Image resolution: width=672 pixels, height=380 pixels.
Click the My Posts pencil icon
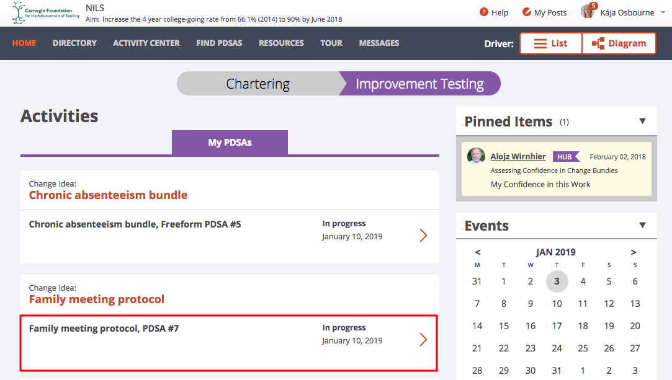click(x=527, y=12)
